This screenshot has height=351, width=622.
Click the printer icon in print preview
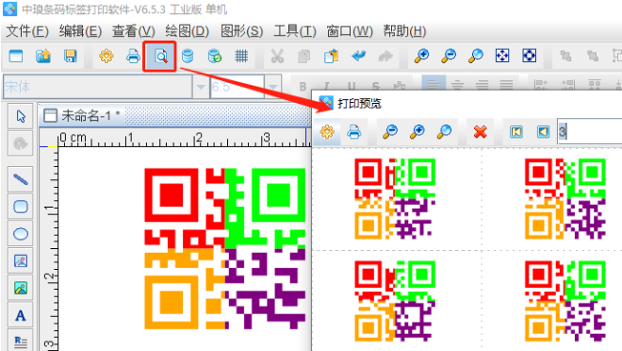(x=353, y=131)
